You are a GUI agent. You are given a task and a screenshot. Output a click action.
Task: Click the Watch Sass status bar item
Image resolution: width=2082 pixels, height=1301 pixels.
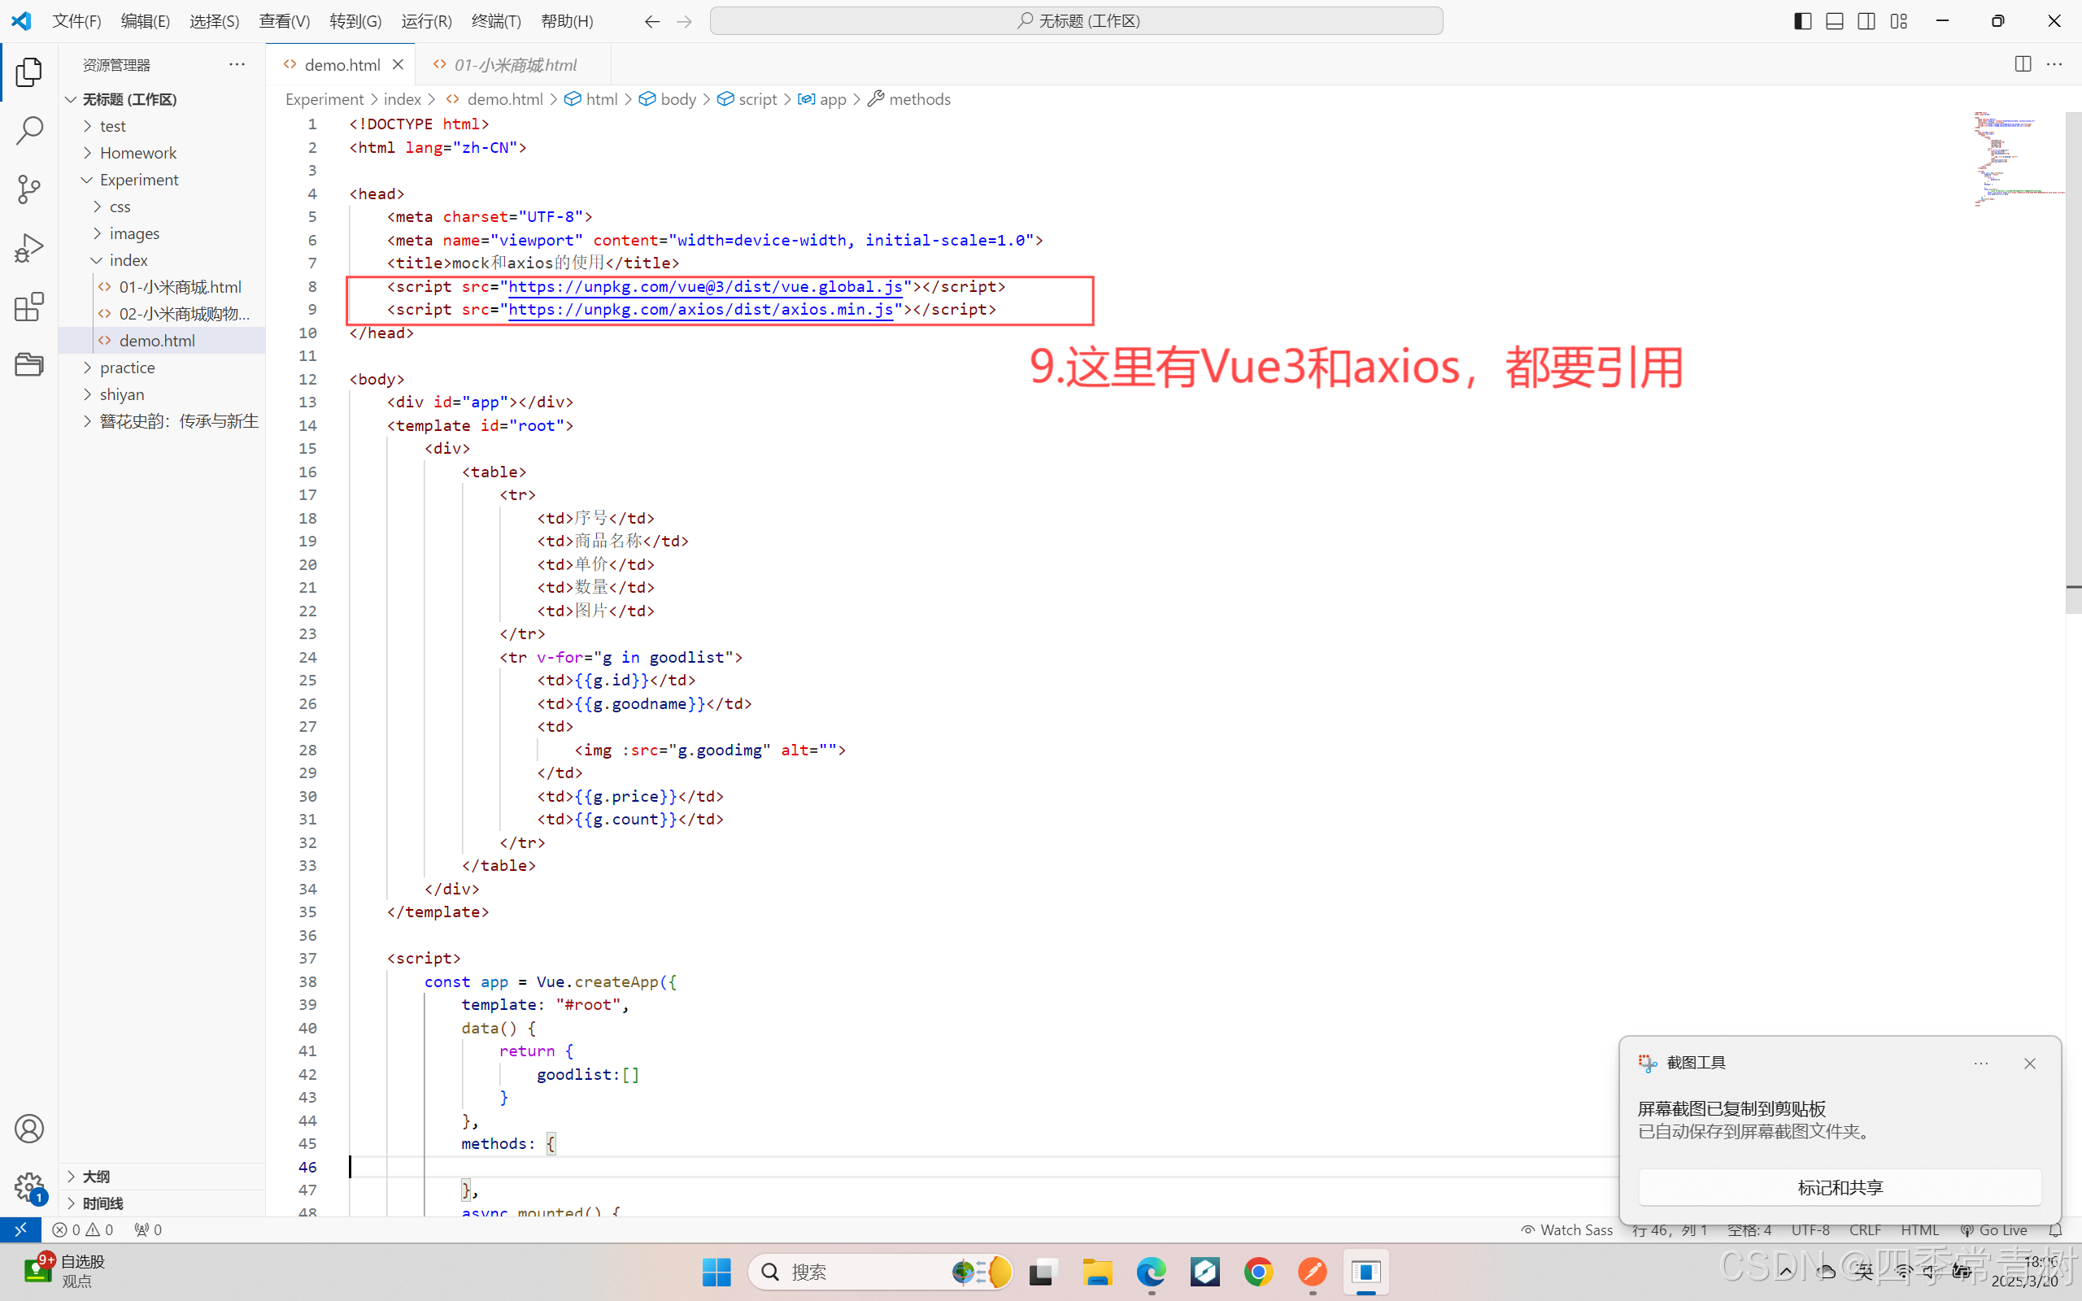point(1567,1229)
